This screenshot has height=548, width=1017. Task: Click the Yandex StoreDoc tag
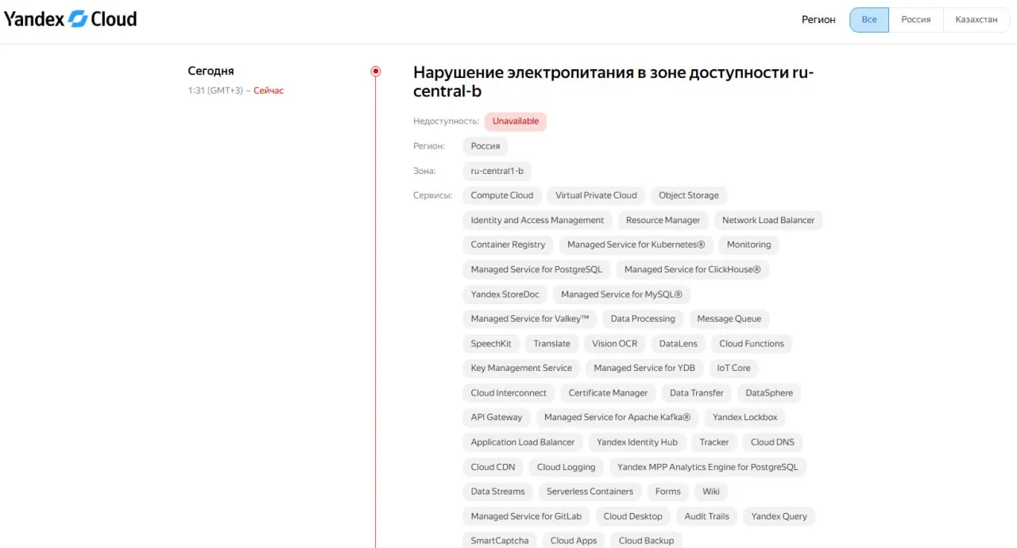(505, 294)
